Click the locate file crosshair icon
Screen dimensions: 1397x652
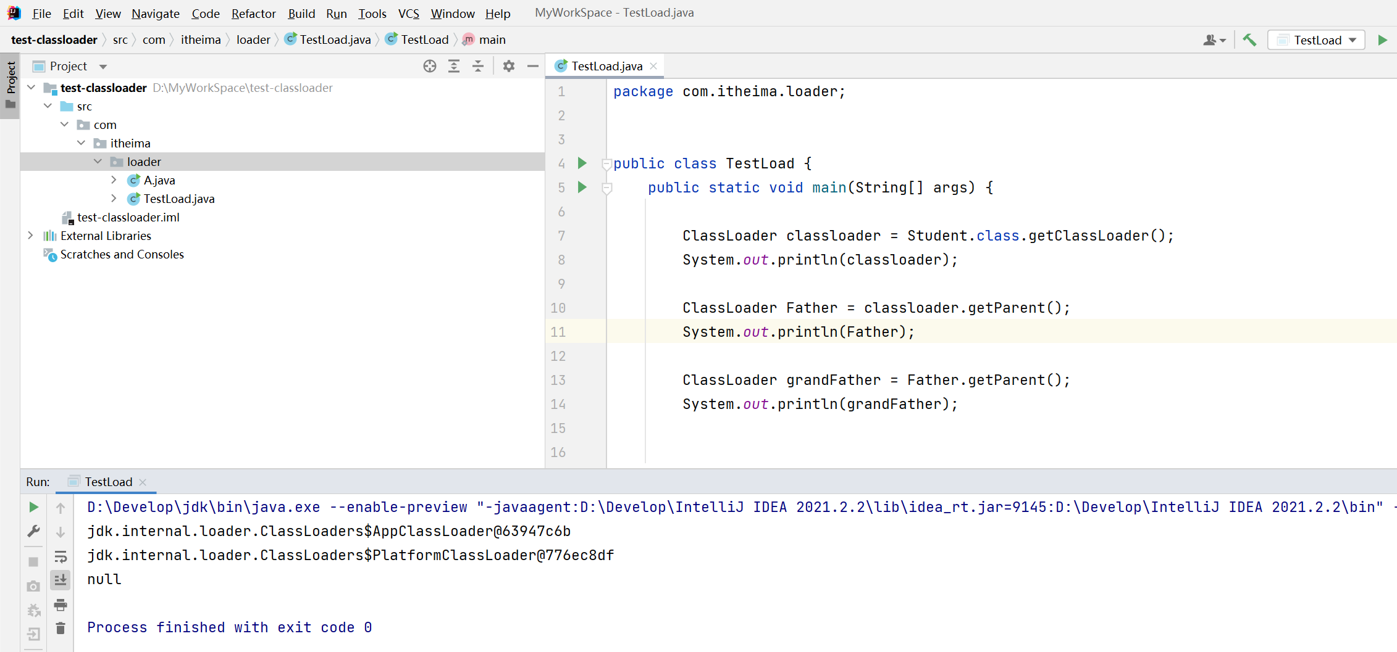click(x=430, y=66)
